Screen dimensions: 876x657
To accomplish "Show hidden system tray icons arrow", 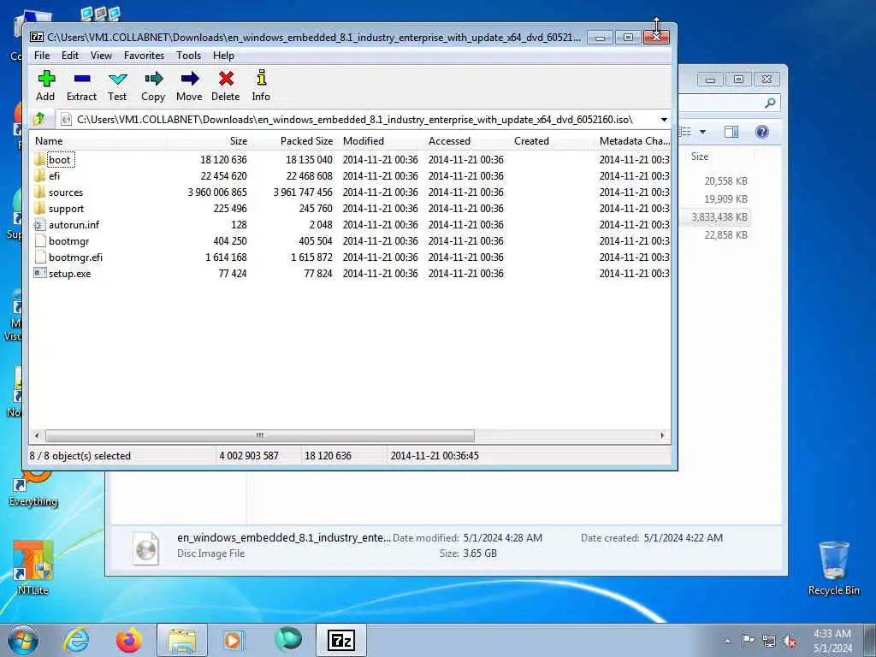I will tap(727, 641).
